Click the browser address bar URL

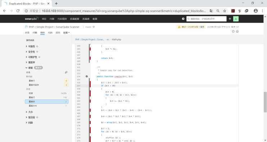click(x=124, y=11)
